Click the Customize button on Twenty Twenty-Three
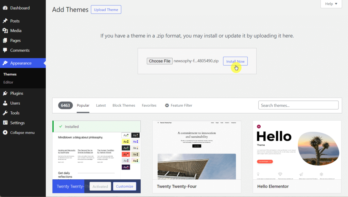Screen dimensions: 348x197 (124, 186)
